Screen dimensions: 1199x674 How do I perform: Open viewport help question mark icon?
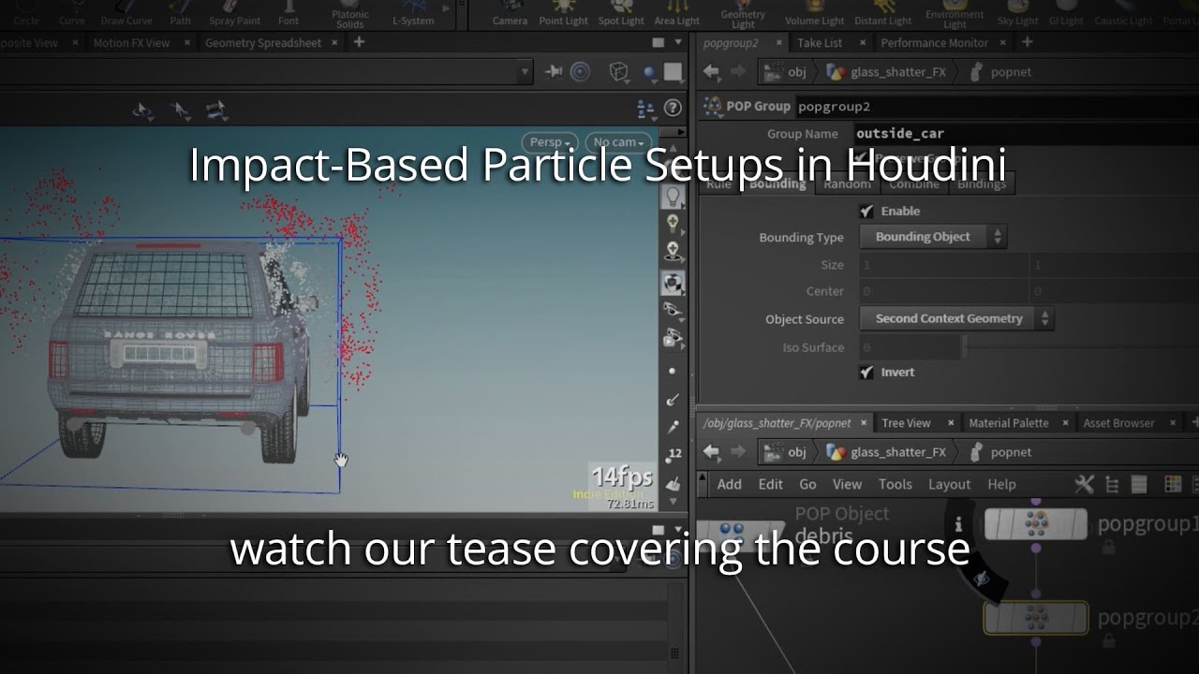(673, 109)
